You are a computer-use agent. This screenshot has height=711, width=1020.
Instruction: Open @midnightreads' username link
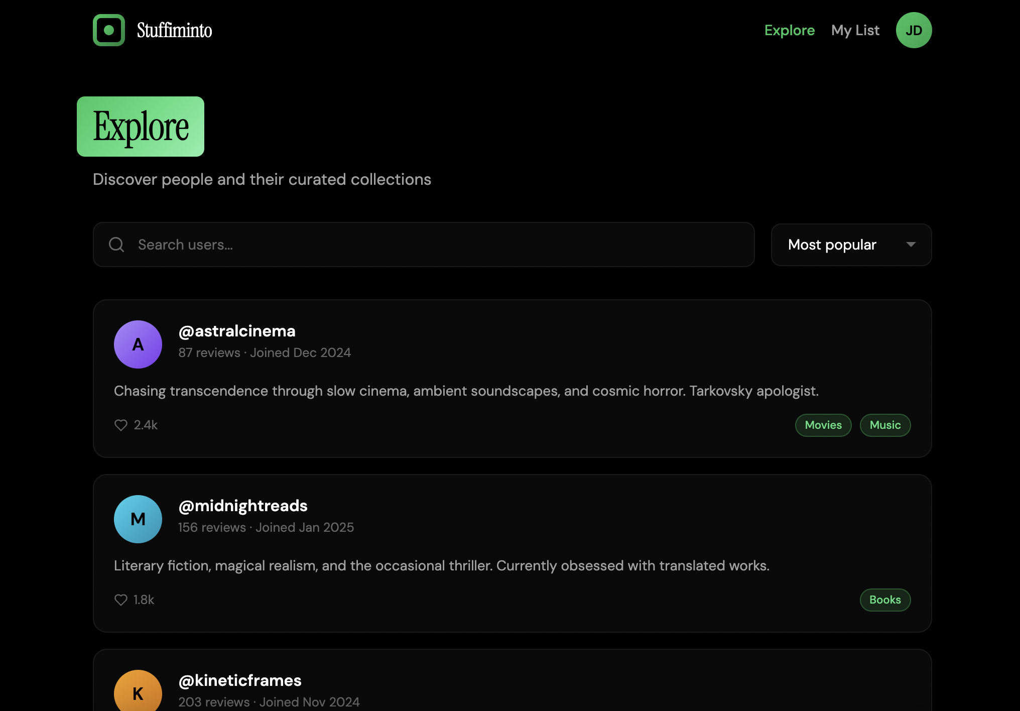click(243, 506)
